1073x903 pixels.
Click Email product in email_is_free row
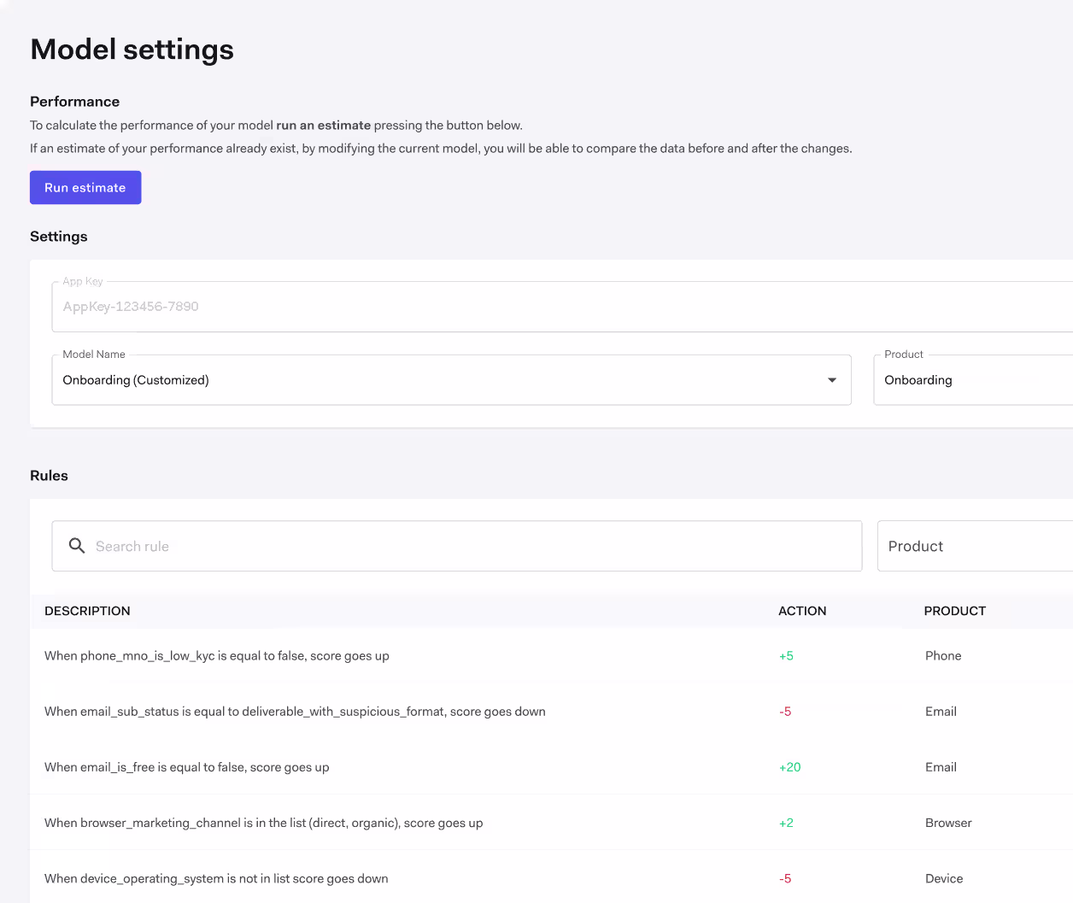click(941, 767)
